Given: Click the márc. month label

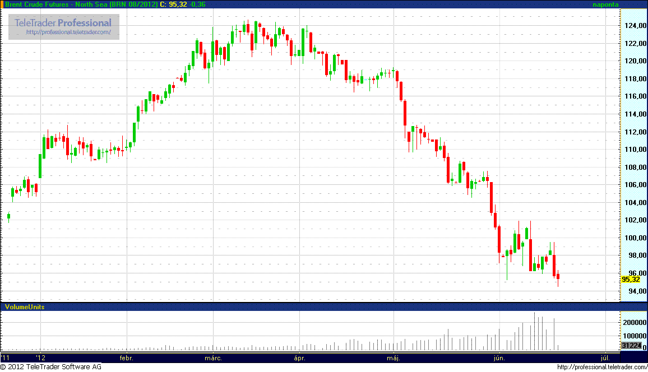Looking at the screenshot, I should click(213, 358).
